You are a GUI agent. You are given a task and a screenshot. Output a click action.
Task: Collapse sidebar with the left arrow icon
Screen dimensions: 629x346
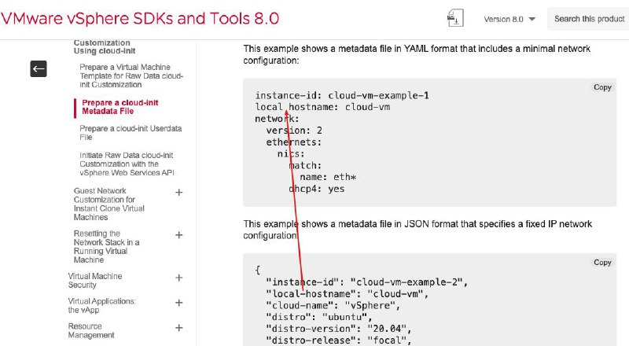click(x=39, y=69)
